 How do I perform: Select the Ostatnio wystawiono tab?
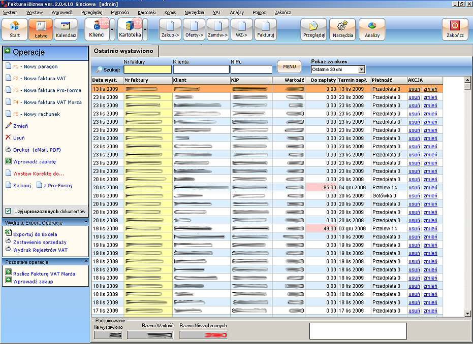[x=123, y=51]
